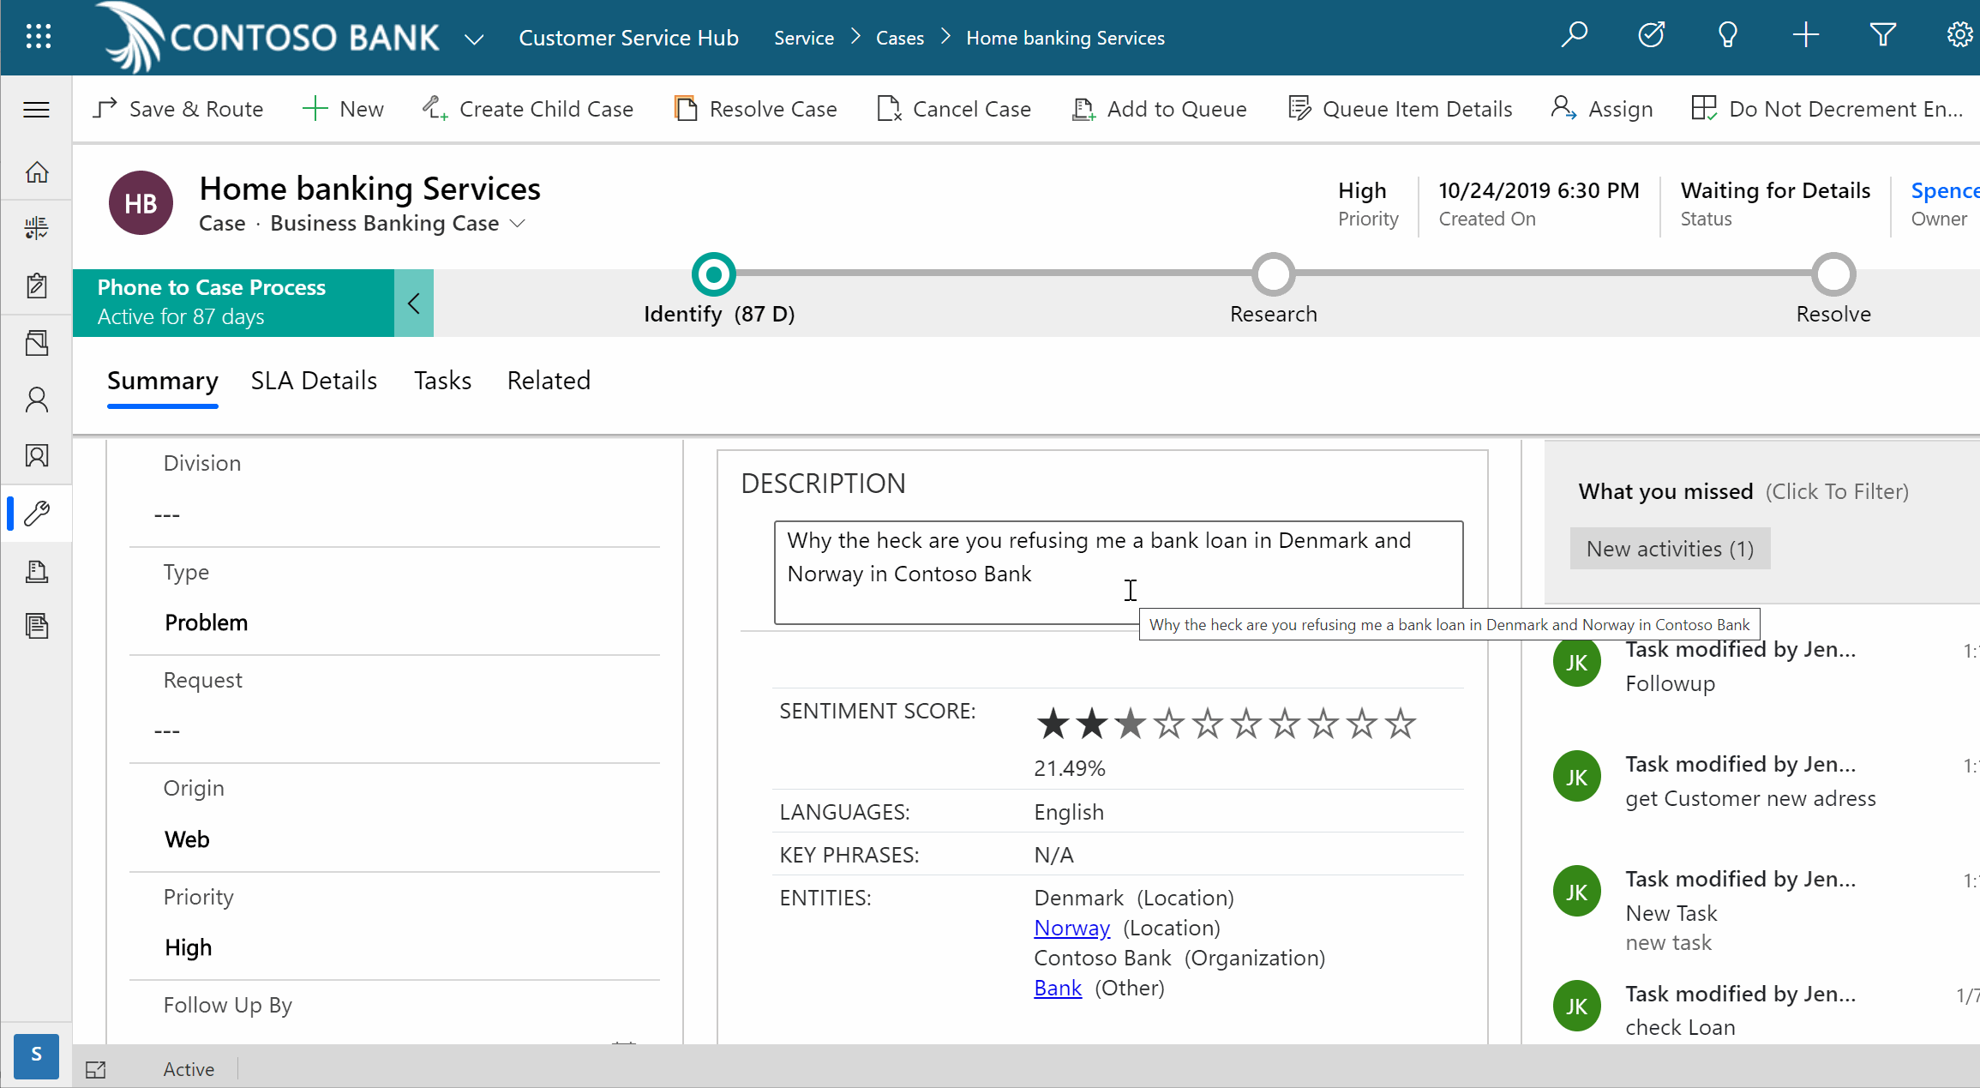Click the pop-out icon in status bar
1980x1088 pixels.
pyautogui.click(x=96, y=1069)
